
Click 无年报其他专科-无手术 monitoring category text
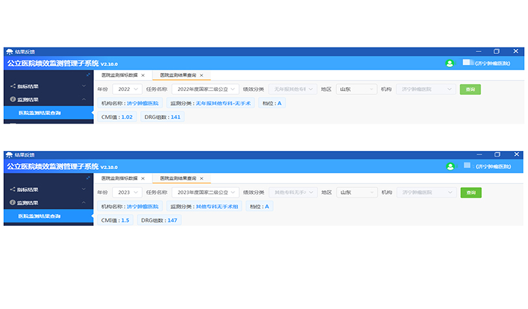pos(223,103)
